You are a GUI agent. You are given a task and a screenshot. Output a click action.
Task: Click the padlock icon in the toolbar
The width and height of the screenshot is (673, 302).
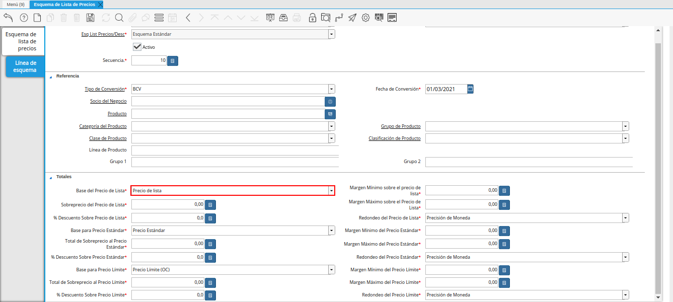[313, 18]
